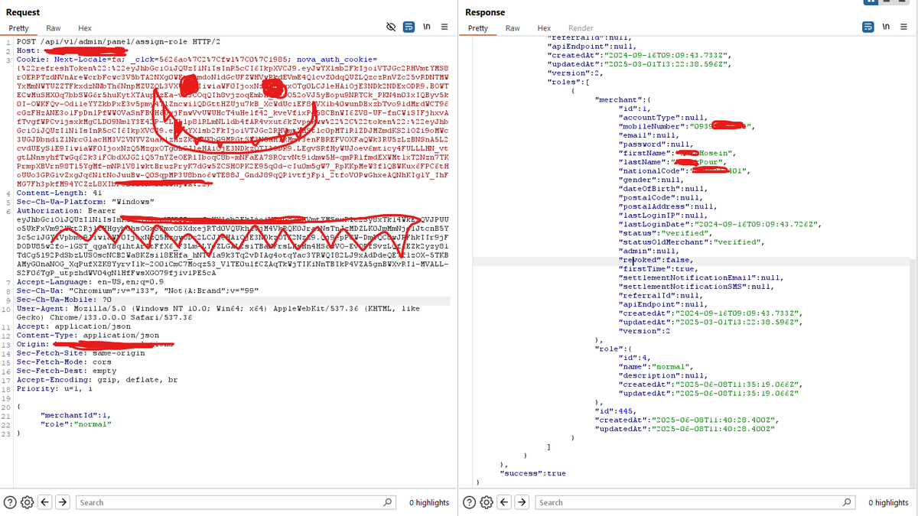Click the 'Priority: u=1, i' line
Viewport: 918px width, 516px height.
[54, 388]
